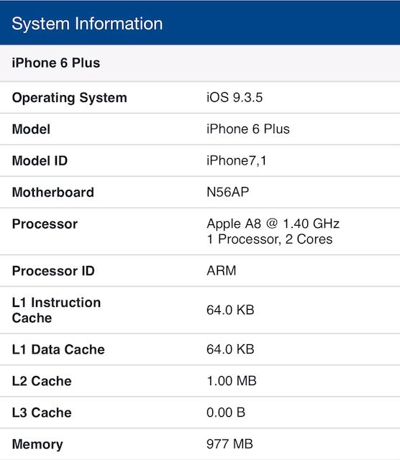Tap the Operating System label
The image size is (400, 460).
pyautogui.click(x=70, y=98)
